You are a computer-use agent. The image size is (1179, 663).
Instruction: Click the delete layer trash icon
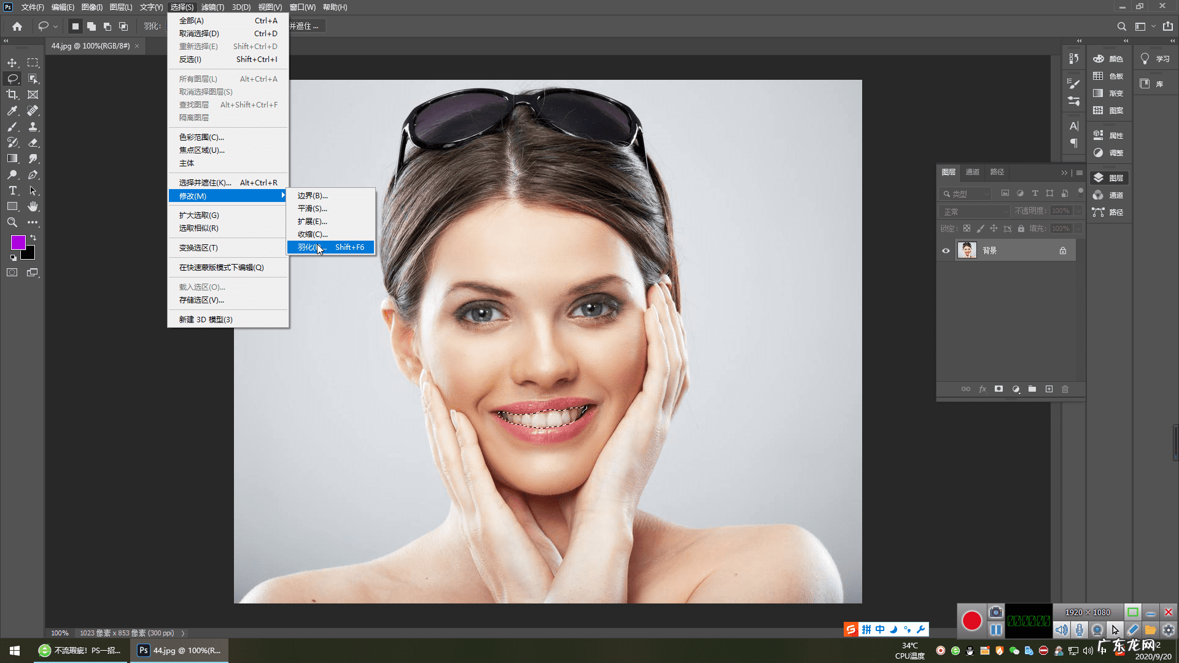tap(1065, 389)
